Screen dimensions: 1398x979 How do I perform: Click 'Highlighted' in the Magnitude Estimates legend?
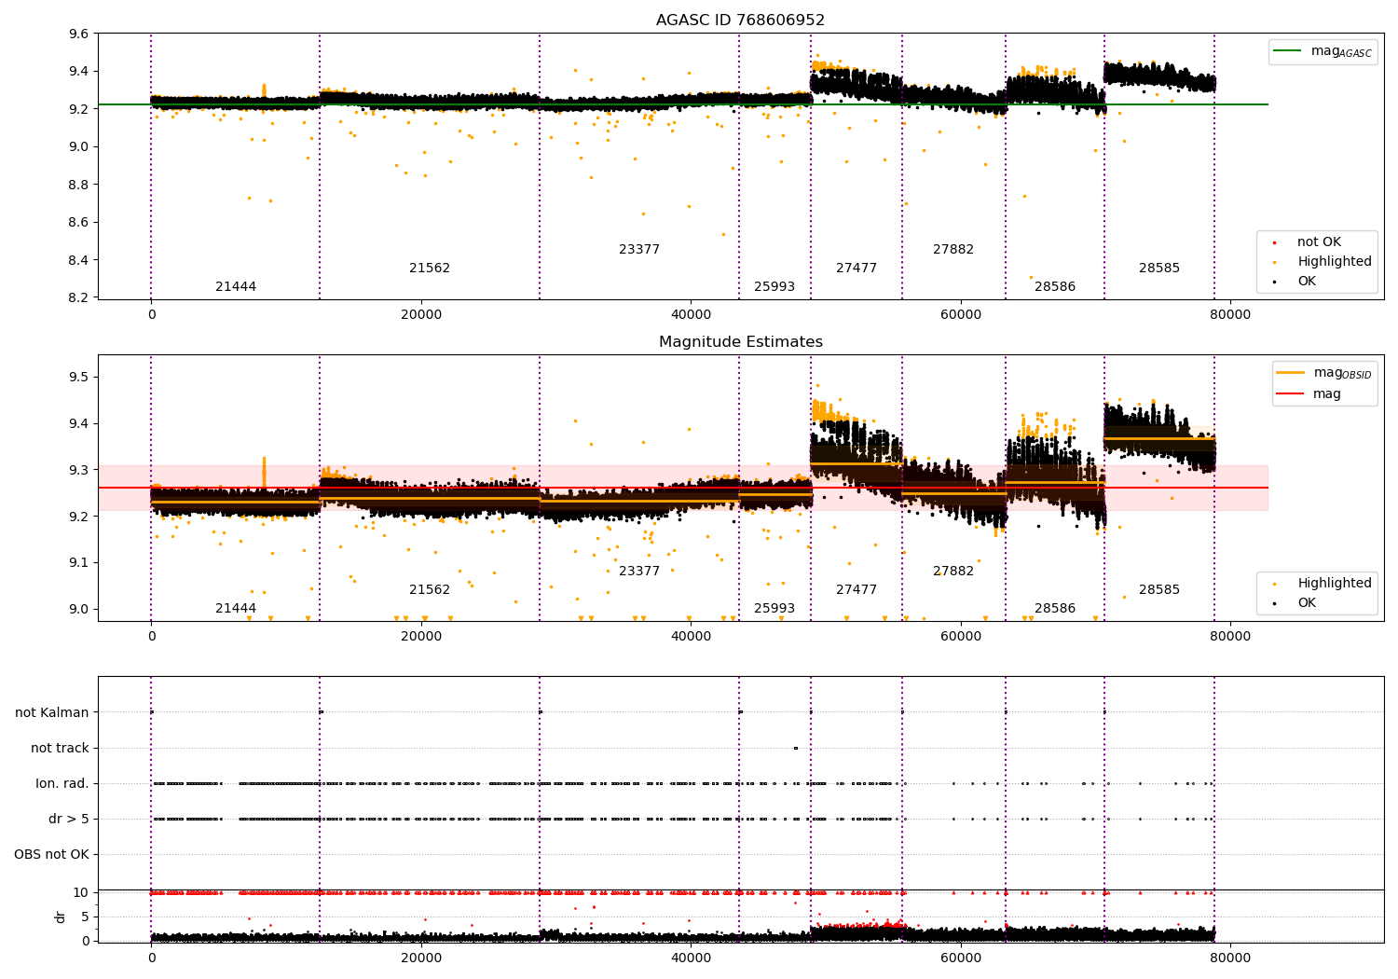pos(1324,584)
